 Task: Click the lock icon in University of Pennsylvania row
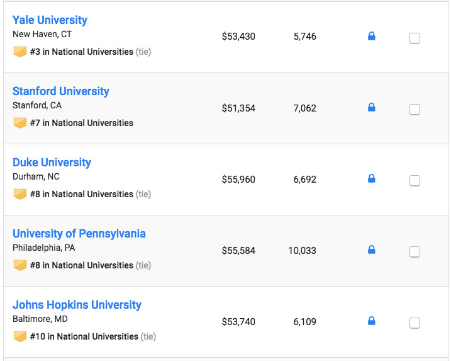(x=371, y=250)
